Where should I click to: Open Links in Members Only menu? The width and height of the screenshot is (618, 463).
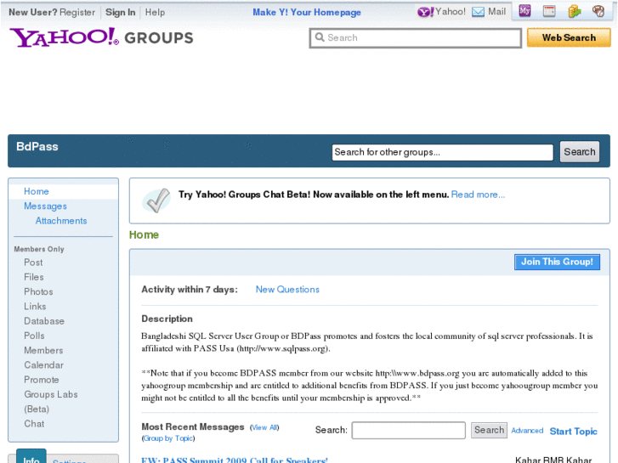[35, 306]
